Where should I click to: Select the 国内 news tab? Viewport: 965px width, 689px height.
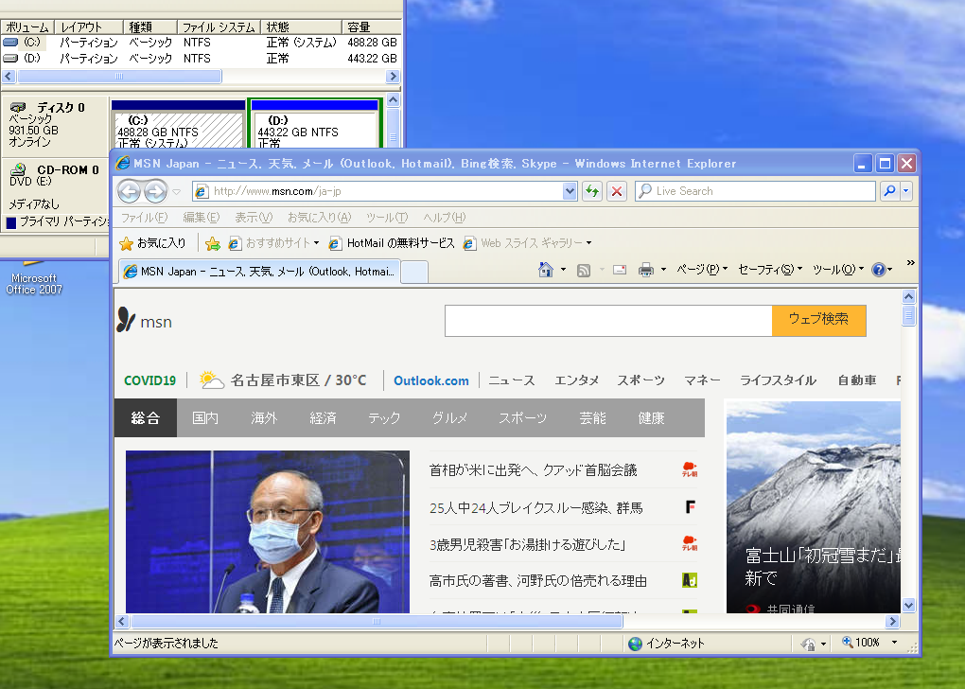[205, 418]
